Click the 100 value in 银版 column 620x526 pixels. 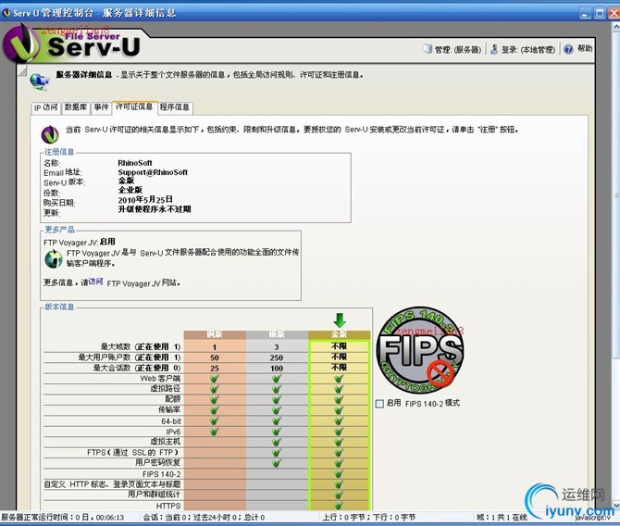click(277, 369)
